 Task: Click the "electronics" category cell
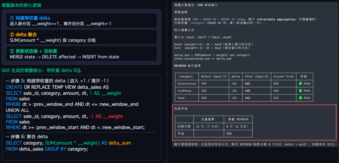pos(187,84)
